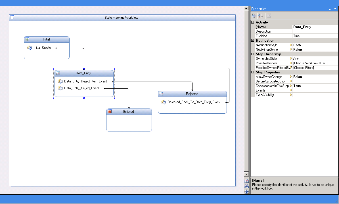
Task: Click the Data_Entry state header icon
Action: point(58,73)
